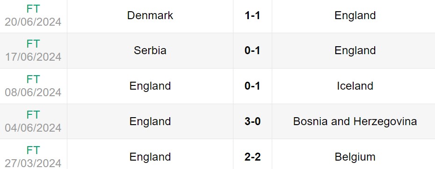Open the Denmark team name link
Screen dimensions: 435x169
[150, 15]
